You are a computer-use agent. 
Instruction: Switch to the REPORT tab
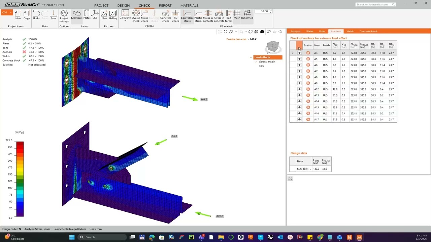165,5
